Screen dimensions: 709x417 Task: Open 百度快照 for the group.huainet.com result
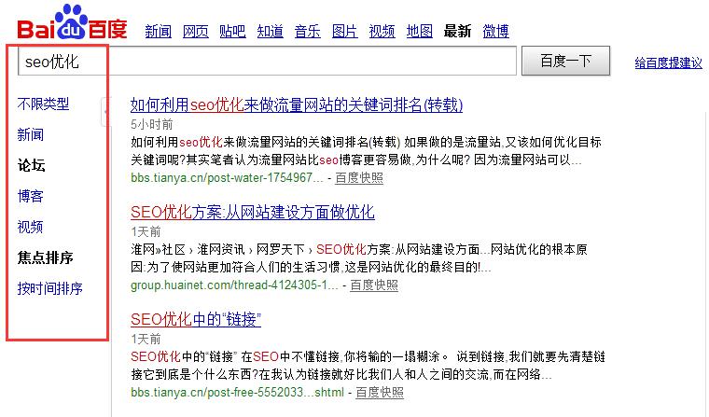pos(374,285)
